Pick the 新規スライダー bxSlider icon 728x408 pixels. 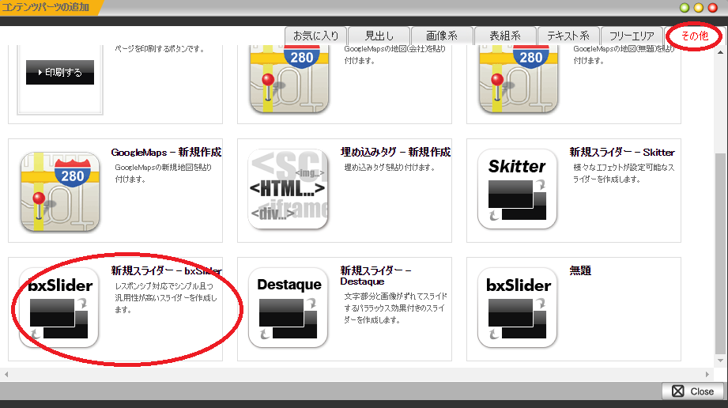click(x=59, y=308)
